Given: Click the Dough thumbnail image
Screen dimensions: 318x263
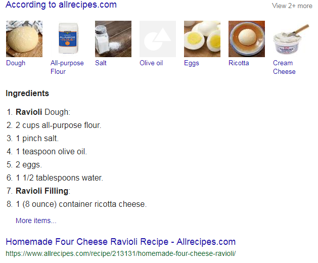Looking at the screenshot, I should coord(24,39).
